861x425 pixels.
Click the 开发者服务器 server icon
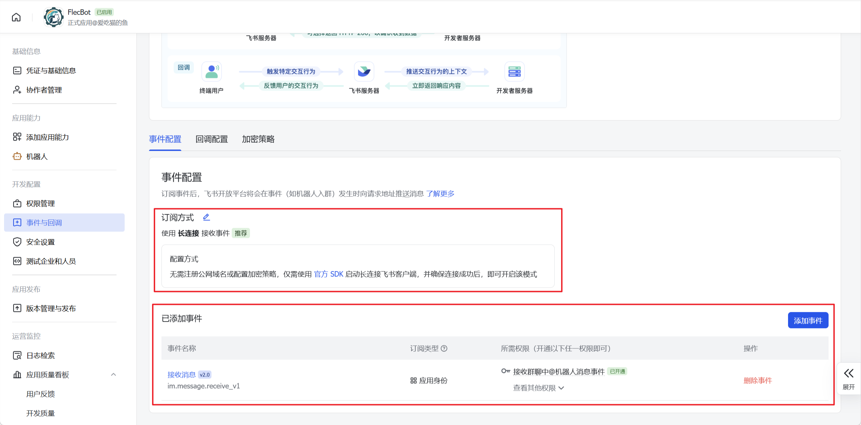514,72
